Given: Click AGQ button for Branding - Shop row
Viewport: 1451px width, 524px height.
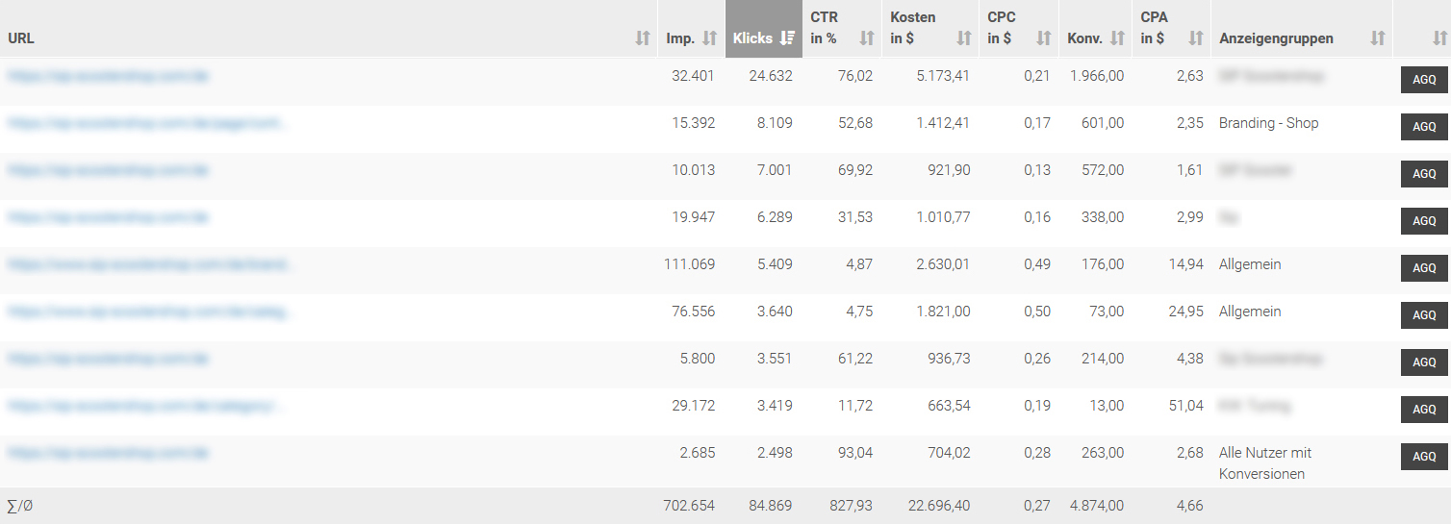Looking at the screenshot, I should click(1424, 127).
